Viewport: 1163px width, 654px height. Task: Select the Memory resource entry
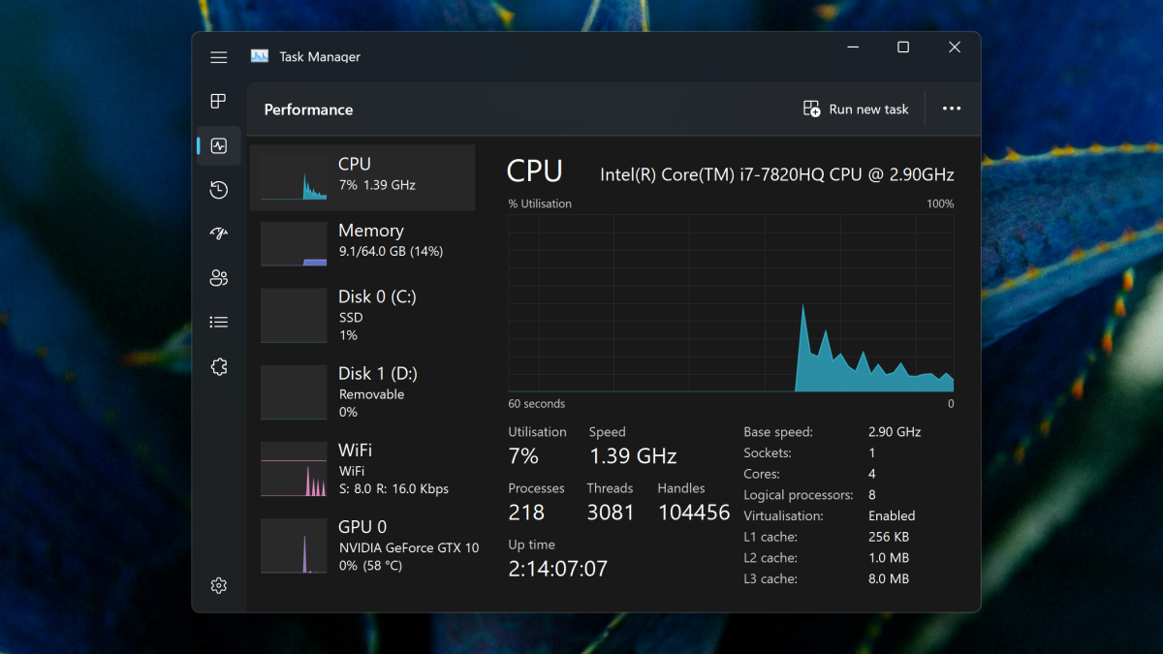click(x=362, y=242)
